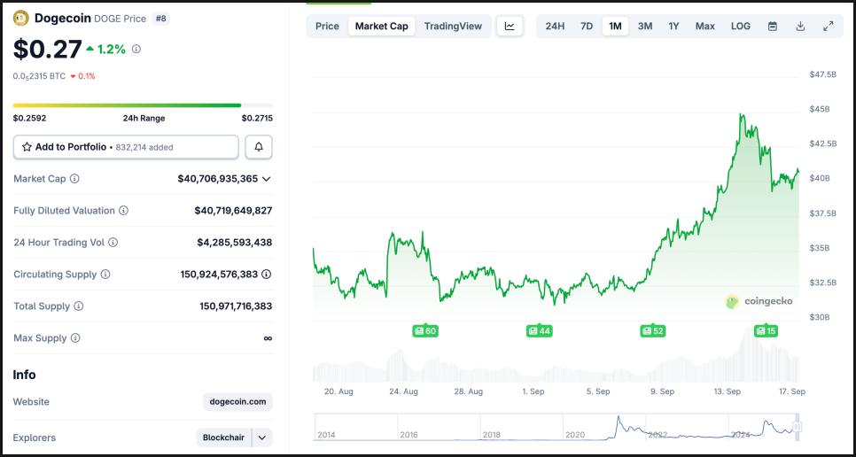Select the Market Cap chart tab
The height and width of the screenshot is (457, 856).
click(382, 27)
